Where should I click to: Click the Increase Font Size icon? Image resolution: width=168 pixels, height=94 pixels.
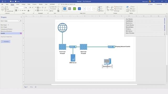pos(30,8)
